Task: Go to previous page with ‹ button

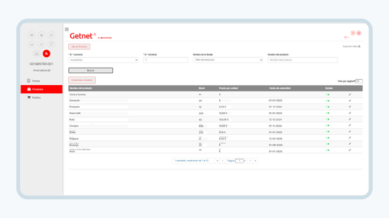Action: point(223,161)
